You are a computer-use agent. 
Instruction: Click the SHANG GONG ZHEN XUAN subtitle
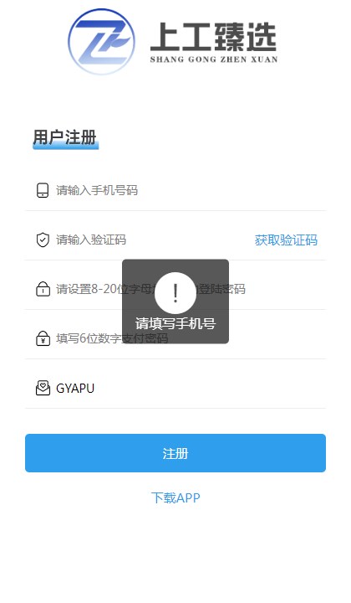pyautogui.click(x=214, y=59)
